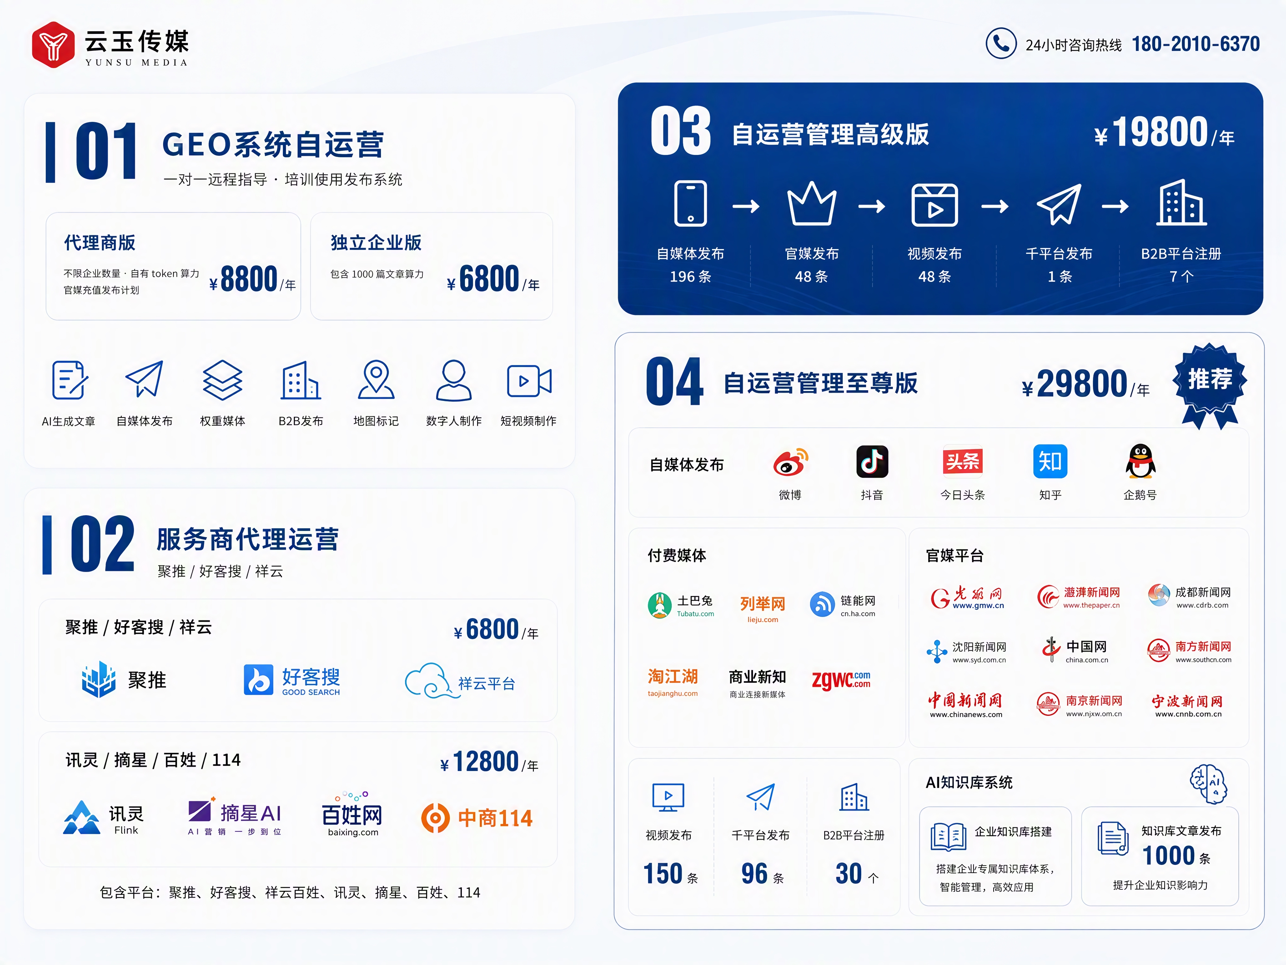Click the 权重媒体 layers icon
This screenshot has height=965, width=1286.
coord(222,380)
